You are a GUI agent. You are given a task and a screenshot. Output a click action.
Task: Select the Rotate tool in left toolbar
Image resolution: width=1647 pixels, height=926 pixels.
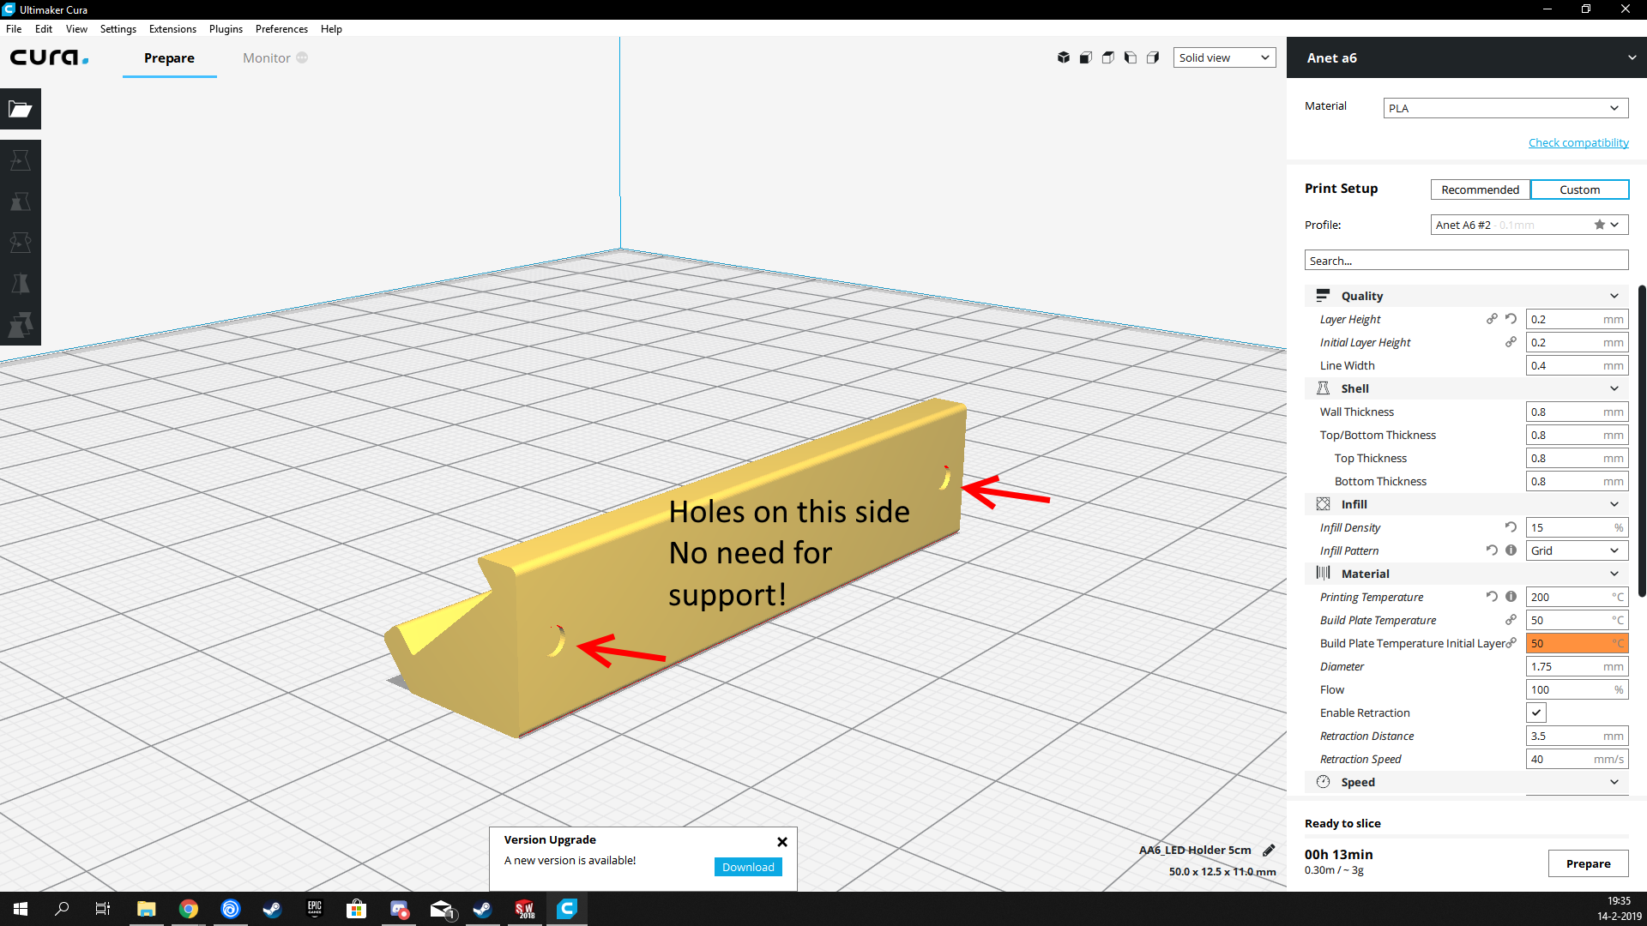click(x=21, y=243)
